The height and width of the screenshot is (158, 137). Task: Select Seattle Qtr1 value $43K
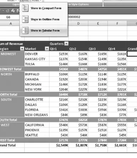click(59, 135)
